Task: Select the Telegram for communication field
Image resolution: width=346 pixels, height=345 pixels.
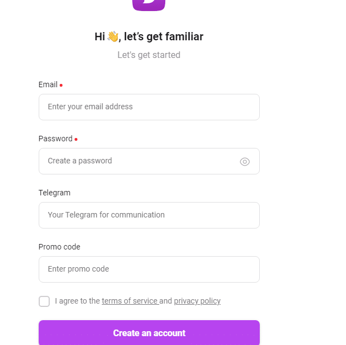Action: 149,215
